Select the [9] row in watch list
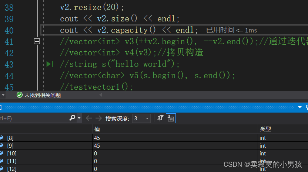 (154, 146)
